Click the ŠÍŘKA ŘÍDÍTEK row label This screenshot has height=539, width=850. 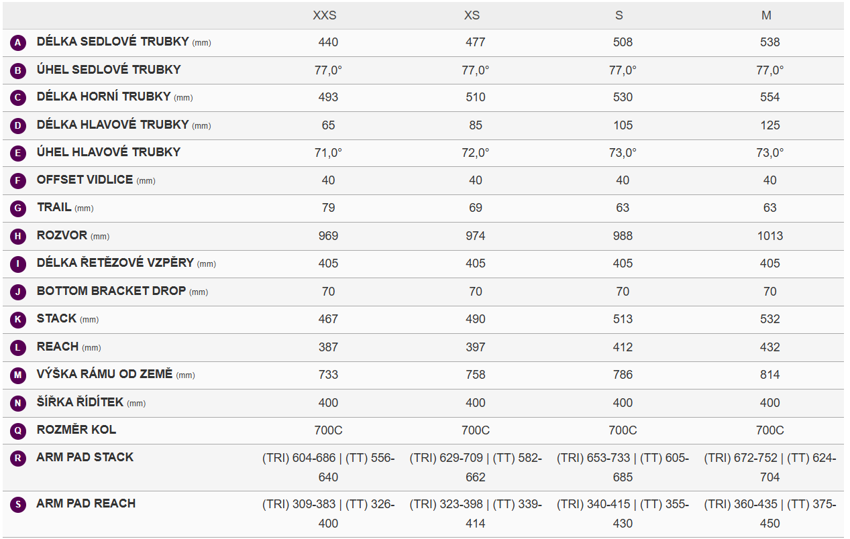point(81,402)
